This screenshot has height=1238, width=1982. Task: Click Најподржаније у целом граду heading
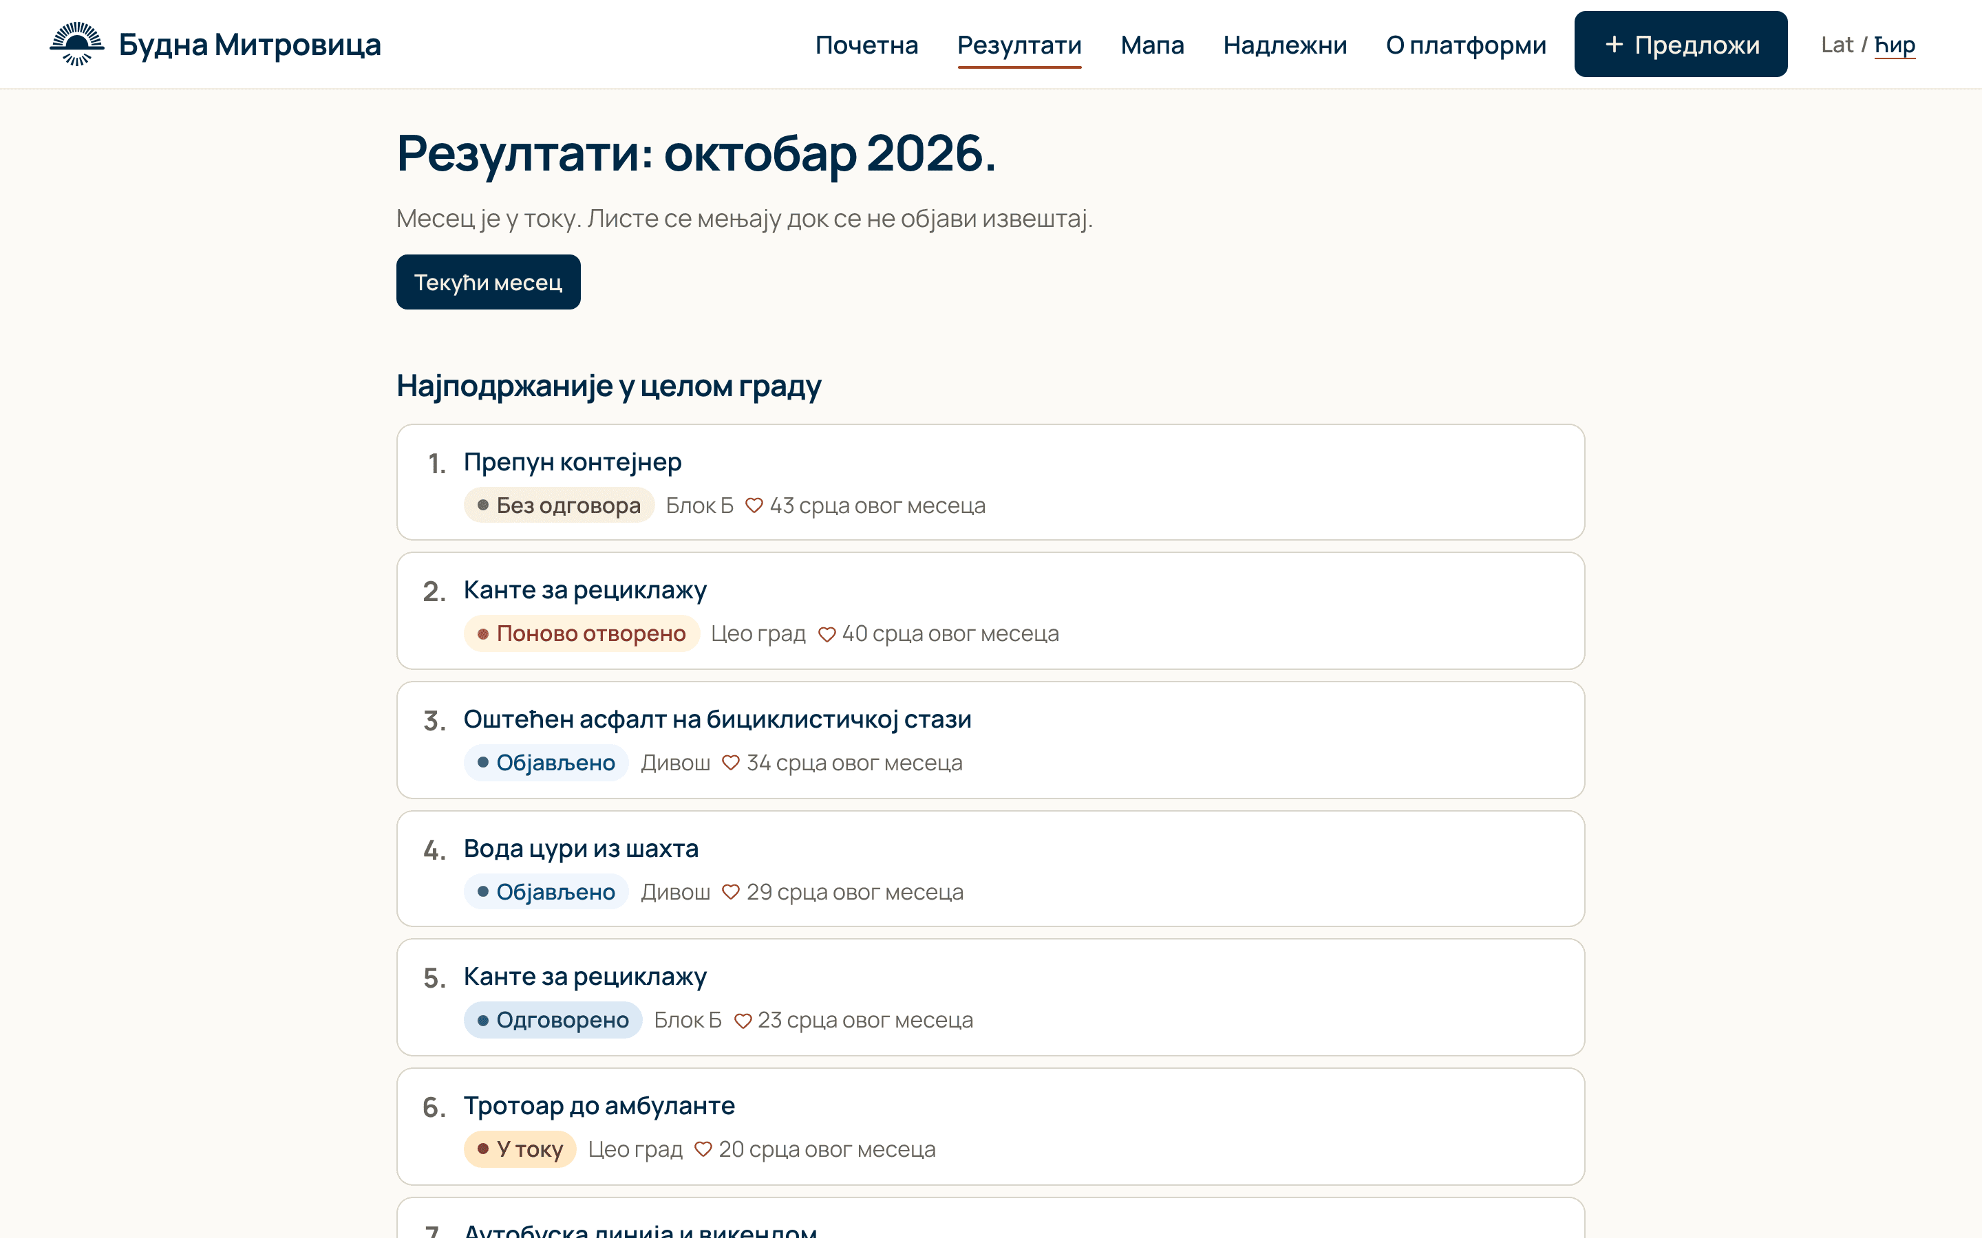(608, 387)
